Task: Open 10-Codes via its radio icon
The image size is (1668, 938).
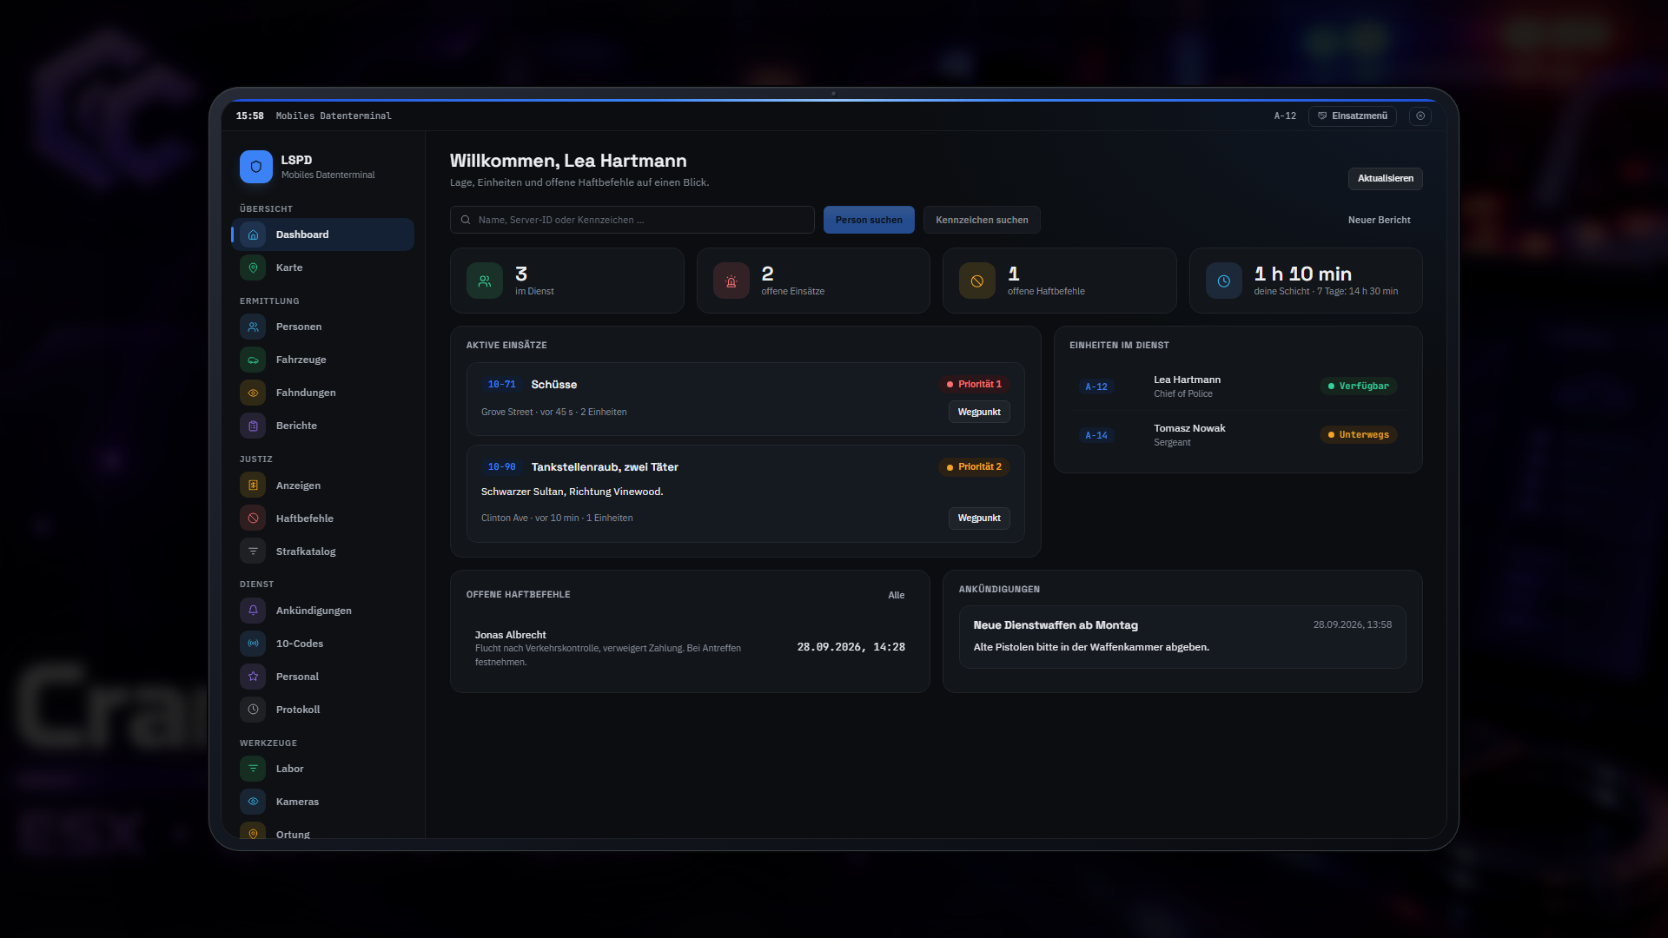Action: pos(253,644)
